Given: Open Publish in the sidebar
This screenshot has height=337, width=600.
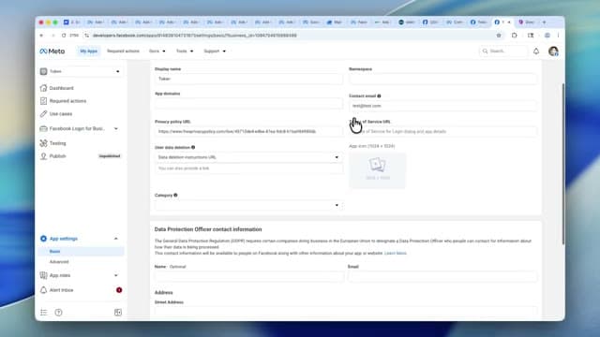Looking at the screenshot, I should [57, 156].
